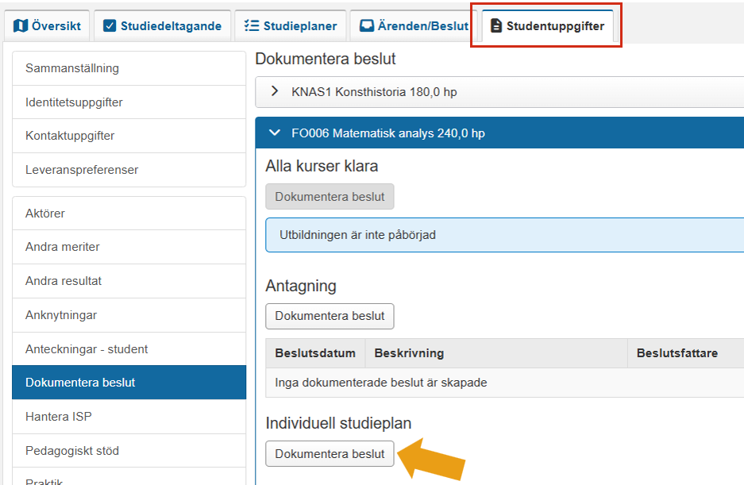
Task: Click the Beslutsdatum column header
Action: point(315,353)
